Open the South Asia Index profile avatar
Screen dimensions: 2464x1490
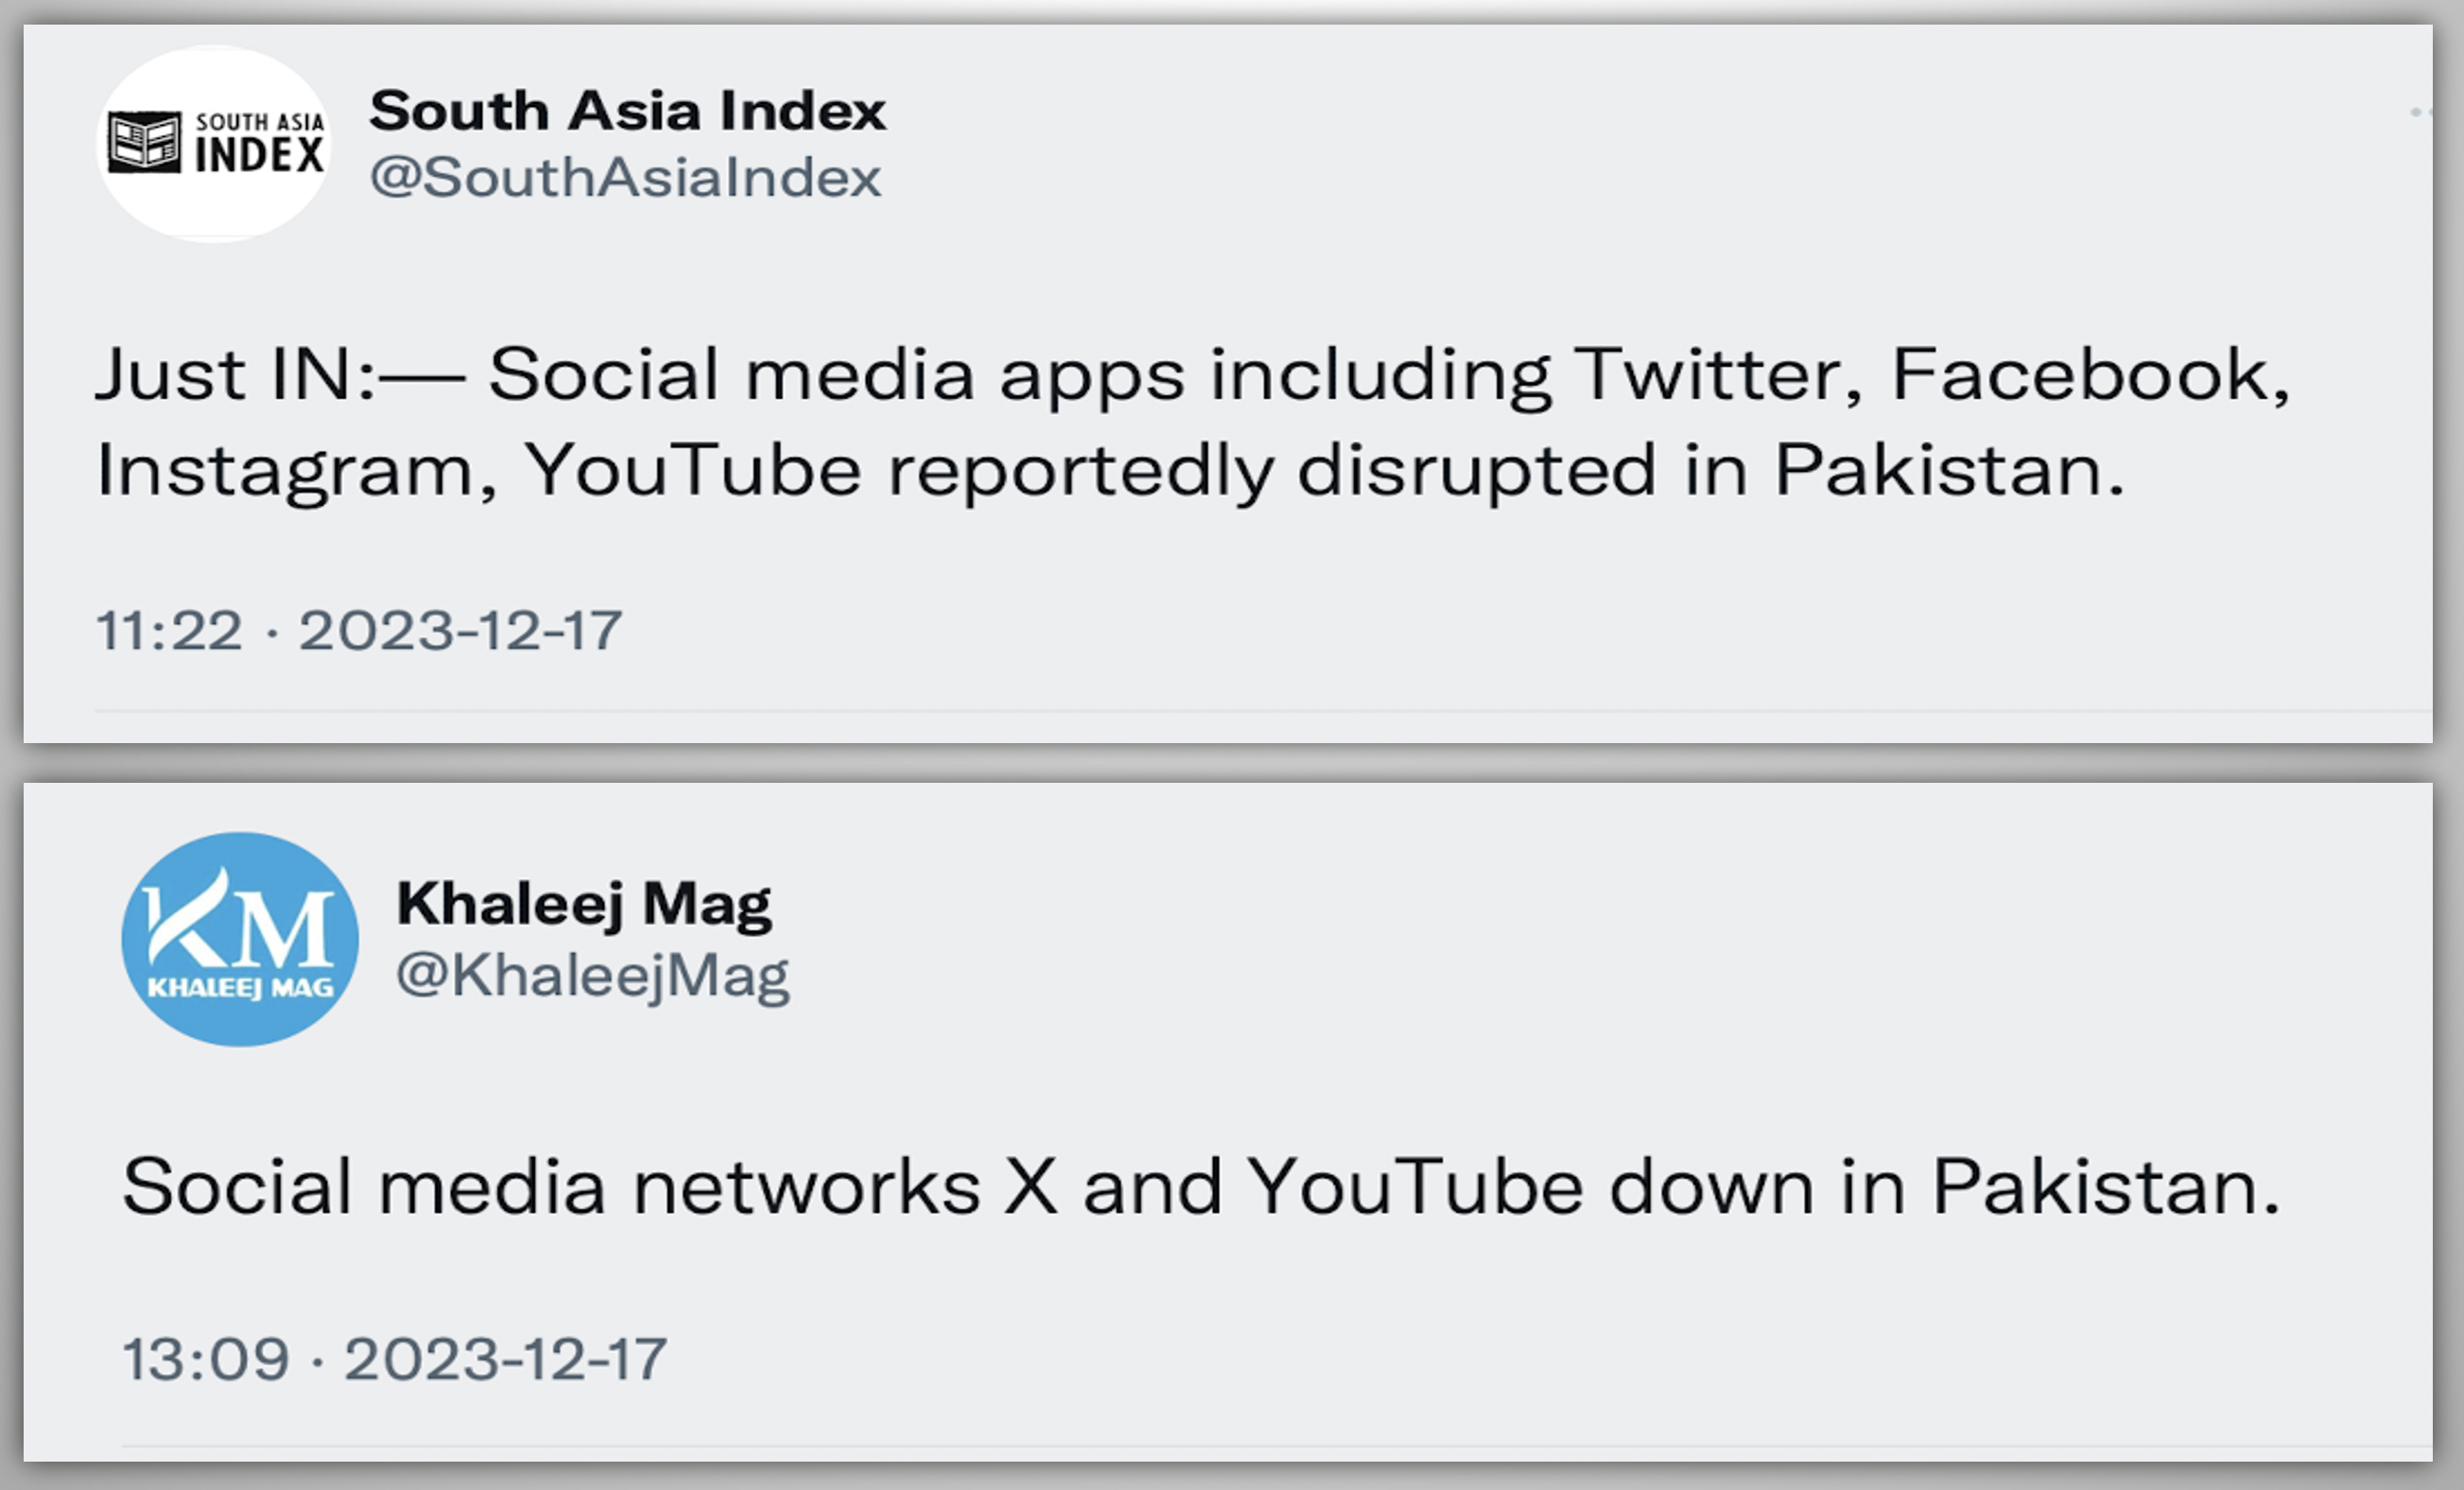click(214, 144)
